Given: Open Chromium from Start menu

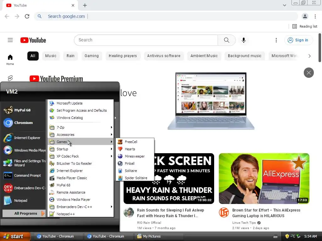Looking at the screenshot, I should click(x=24, y=123).
